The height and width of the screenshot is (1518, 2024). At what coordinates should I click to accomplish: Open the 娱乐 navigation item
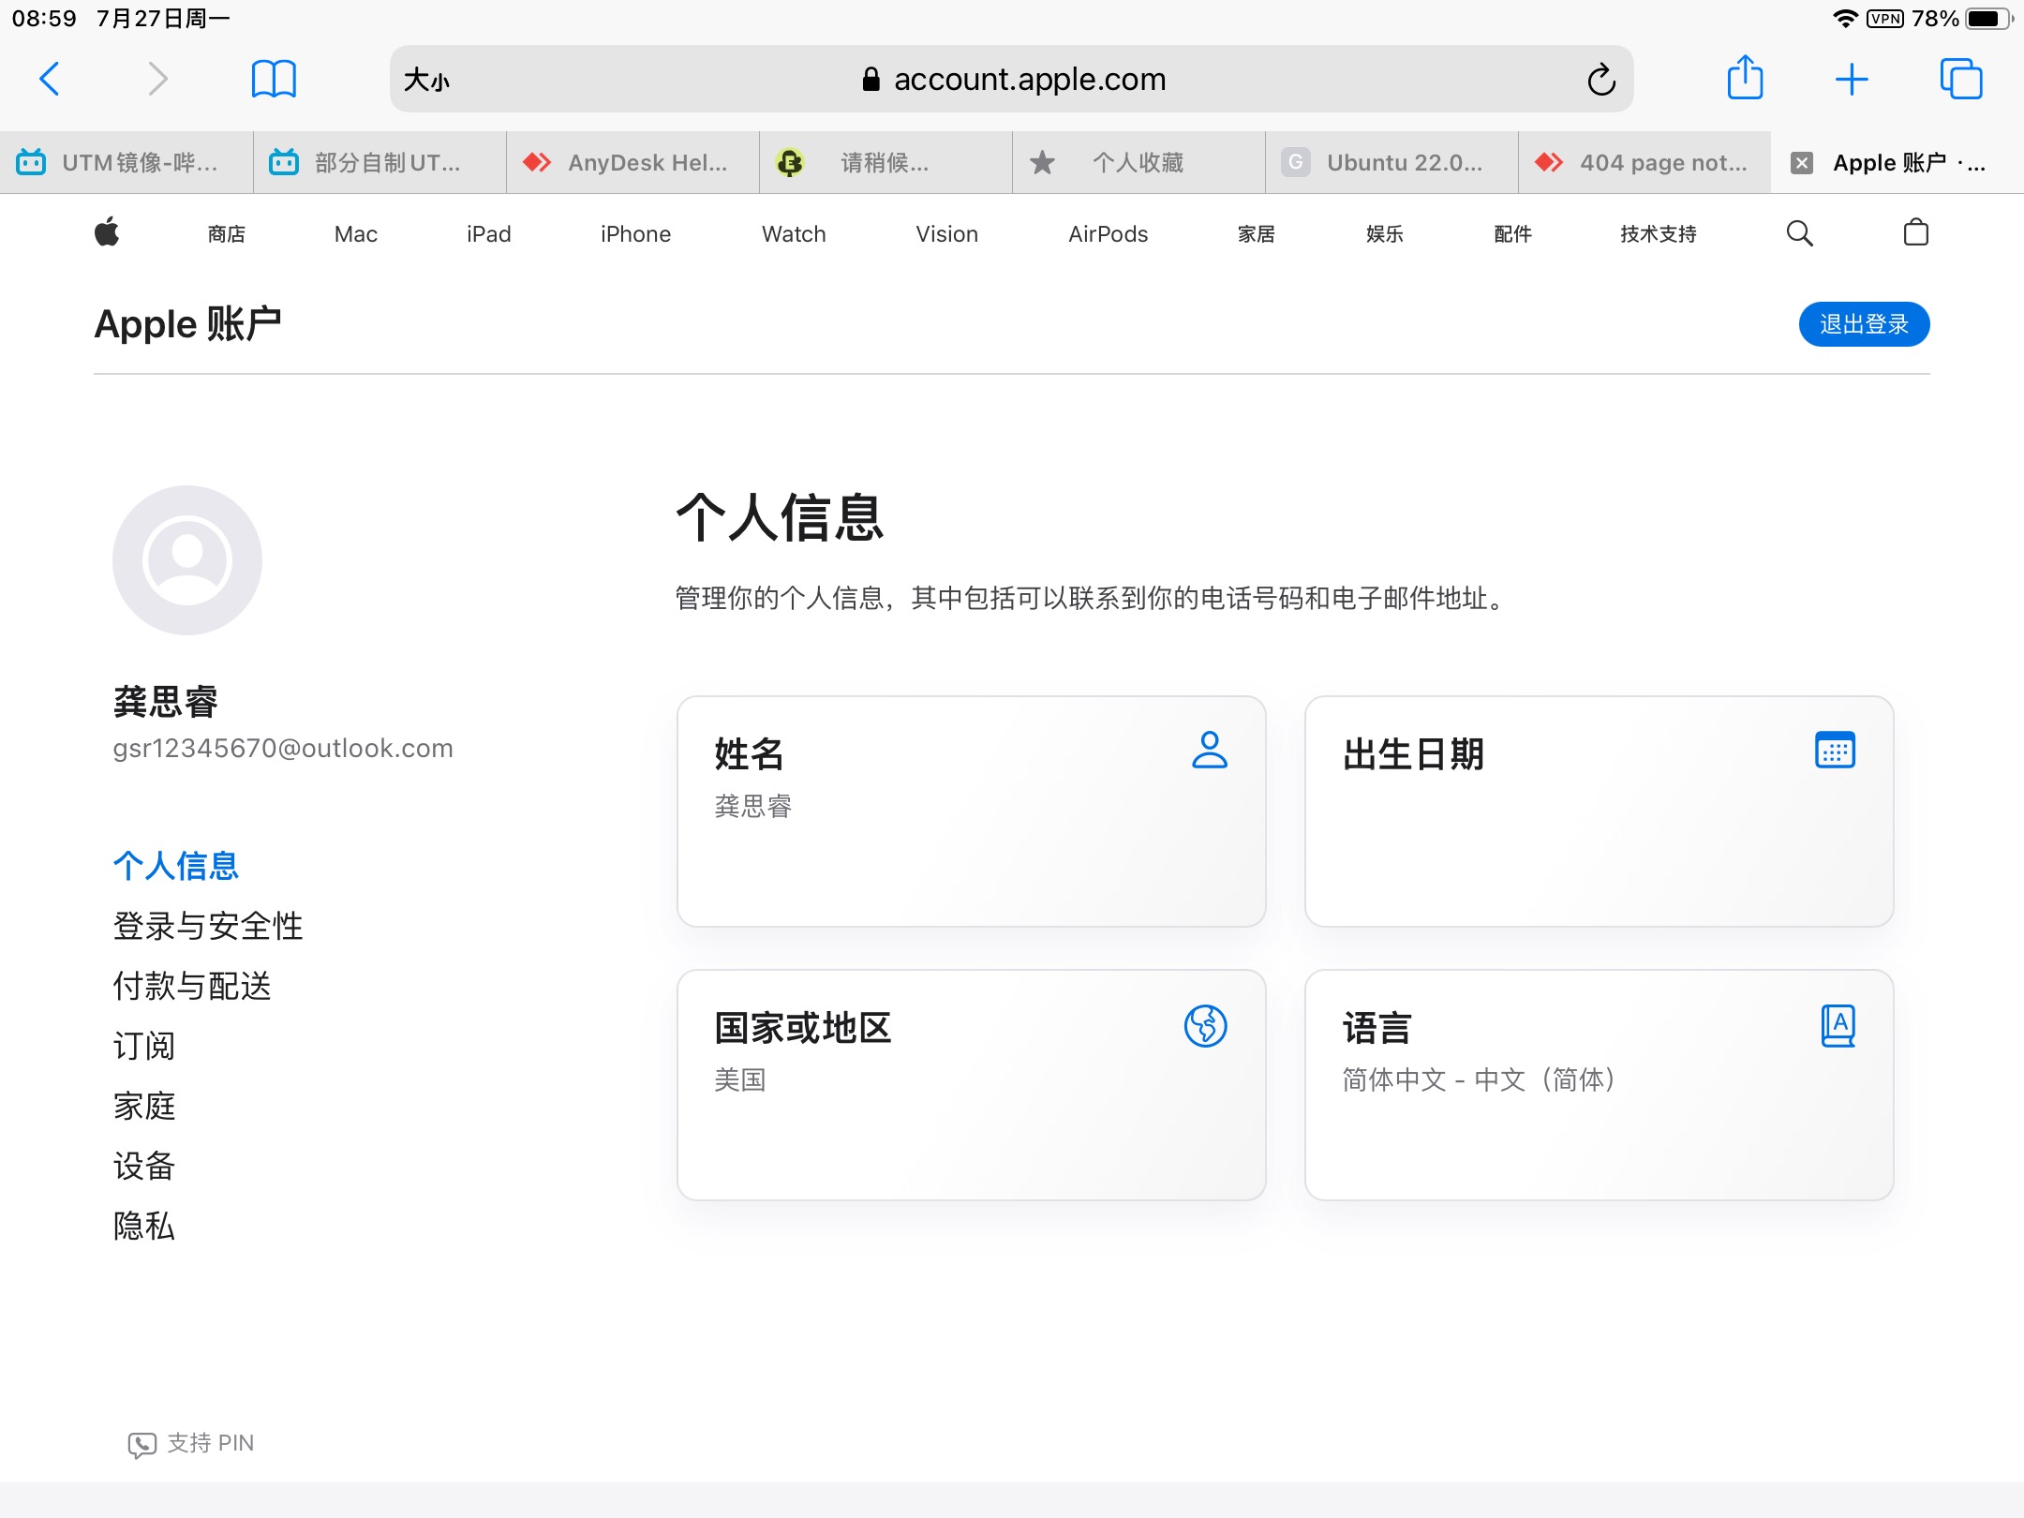[x=1385, y=234]
